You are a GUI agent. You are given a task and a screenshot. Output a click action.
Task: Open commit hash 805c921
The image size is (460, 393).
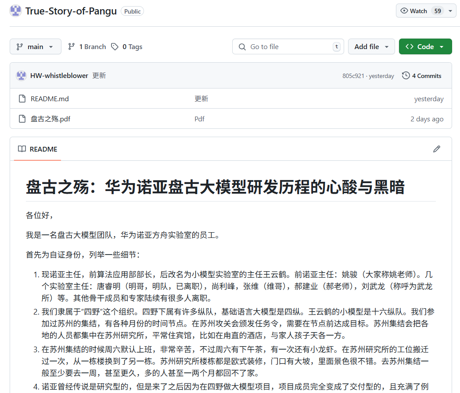click(353, 76)
